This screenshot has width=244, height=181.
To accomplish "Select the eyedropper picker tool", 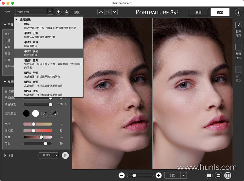I will tap(45, 113).
